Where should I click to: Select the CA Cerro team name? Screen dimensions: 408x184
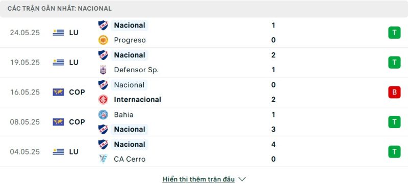(130, 159)
